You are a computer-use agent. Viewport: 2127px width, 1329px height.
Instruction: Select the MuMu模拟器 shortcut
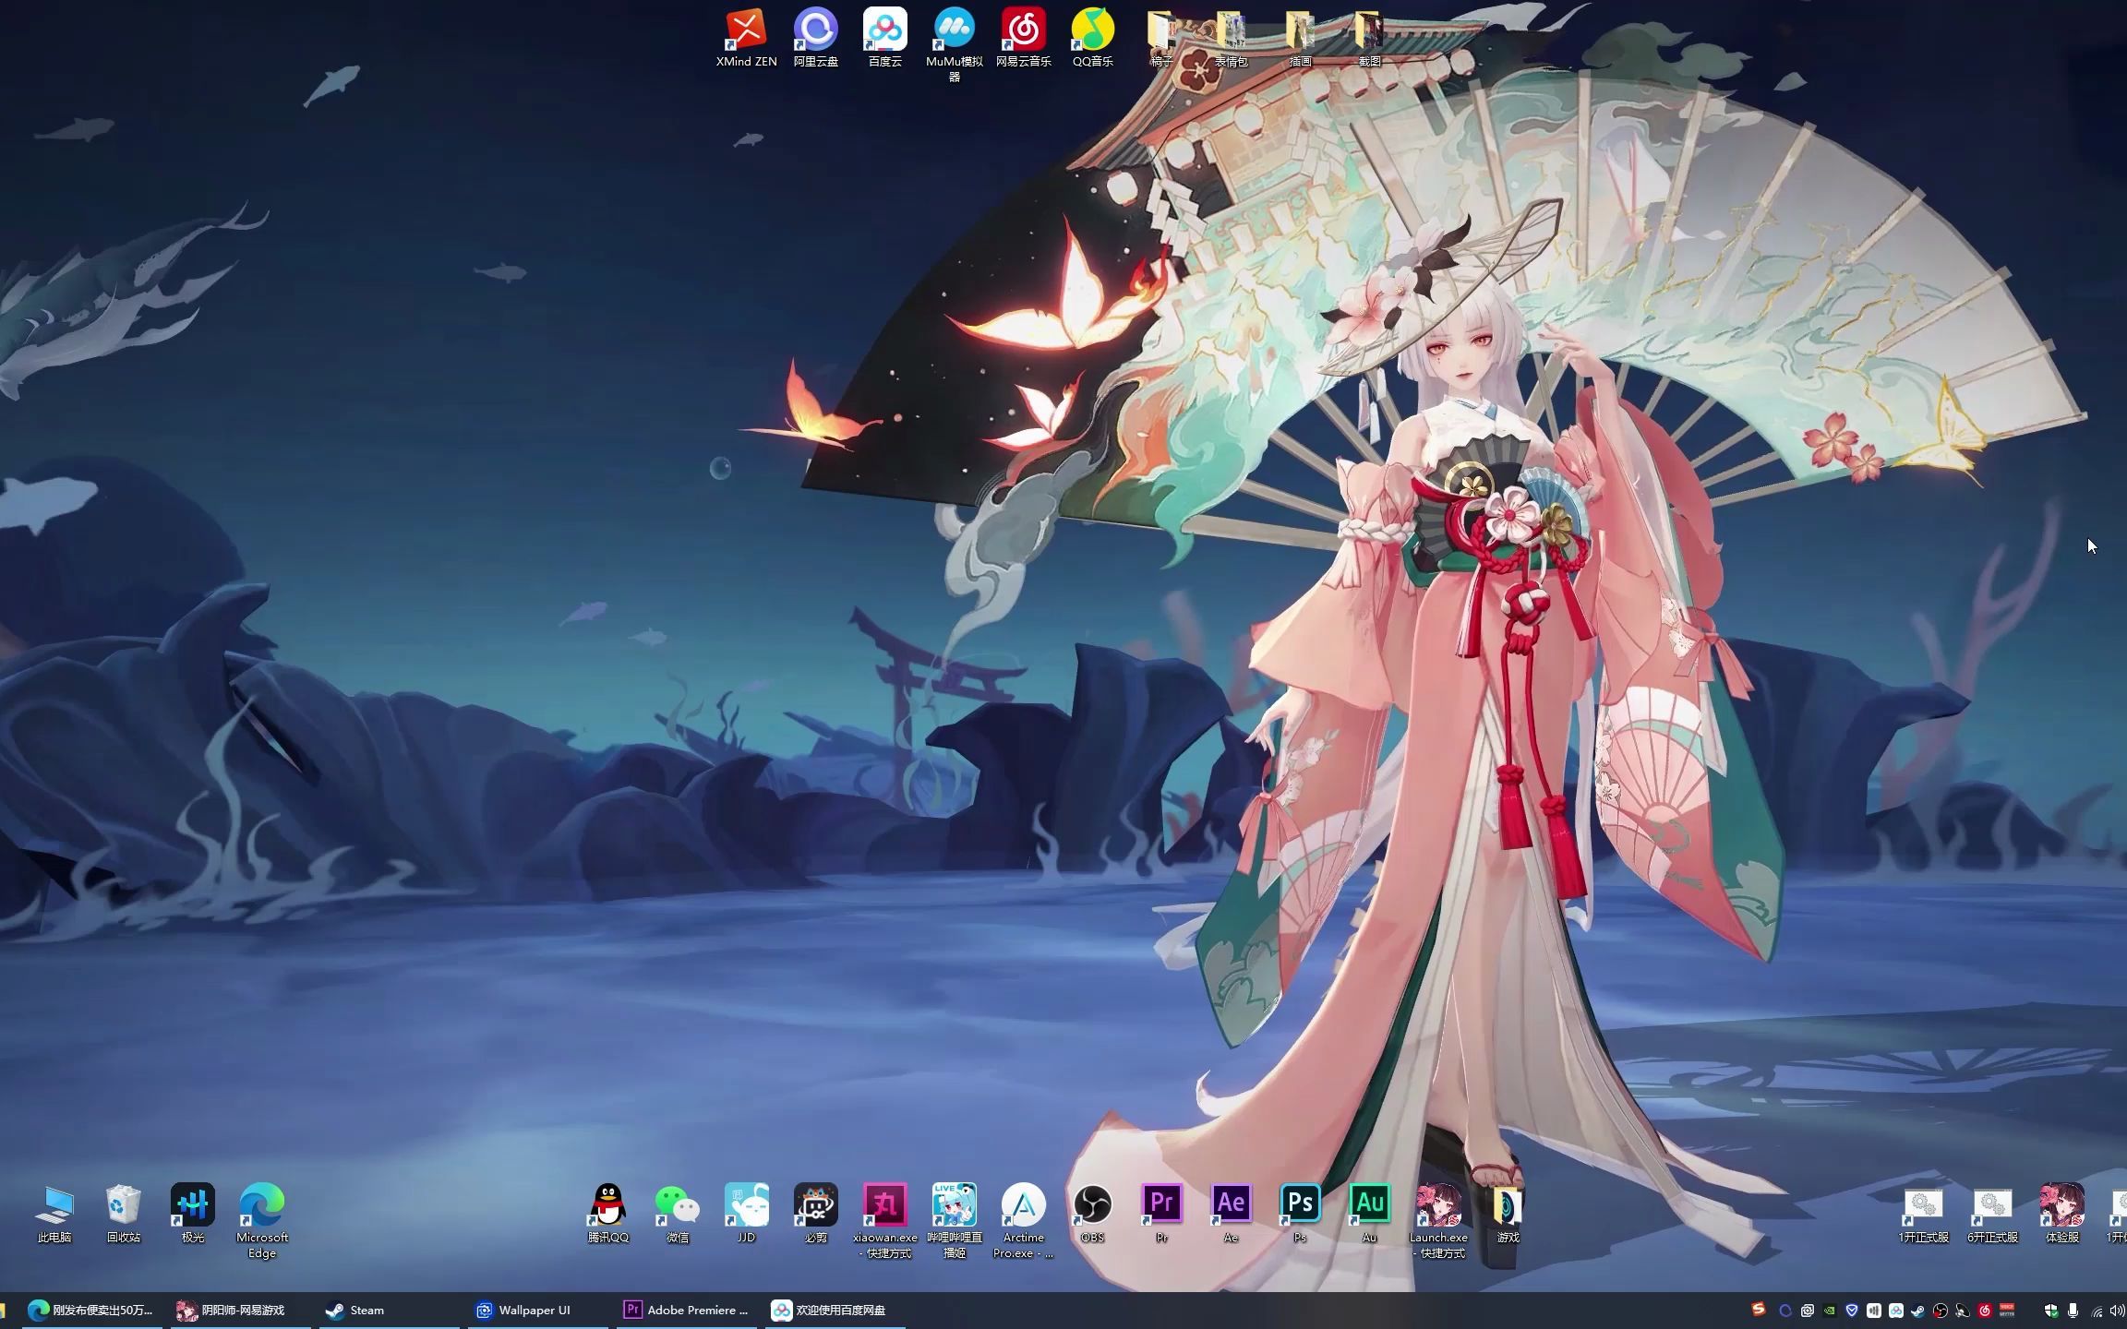(x=955, y=46)
